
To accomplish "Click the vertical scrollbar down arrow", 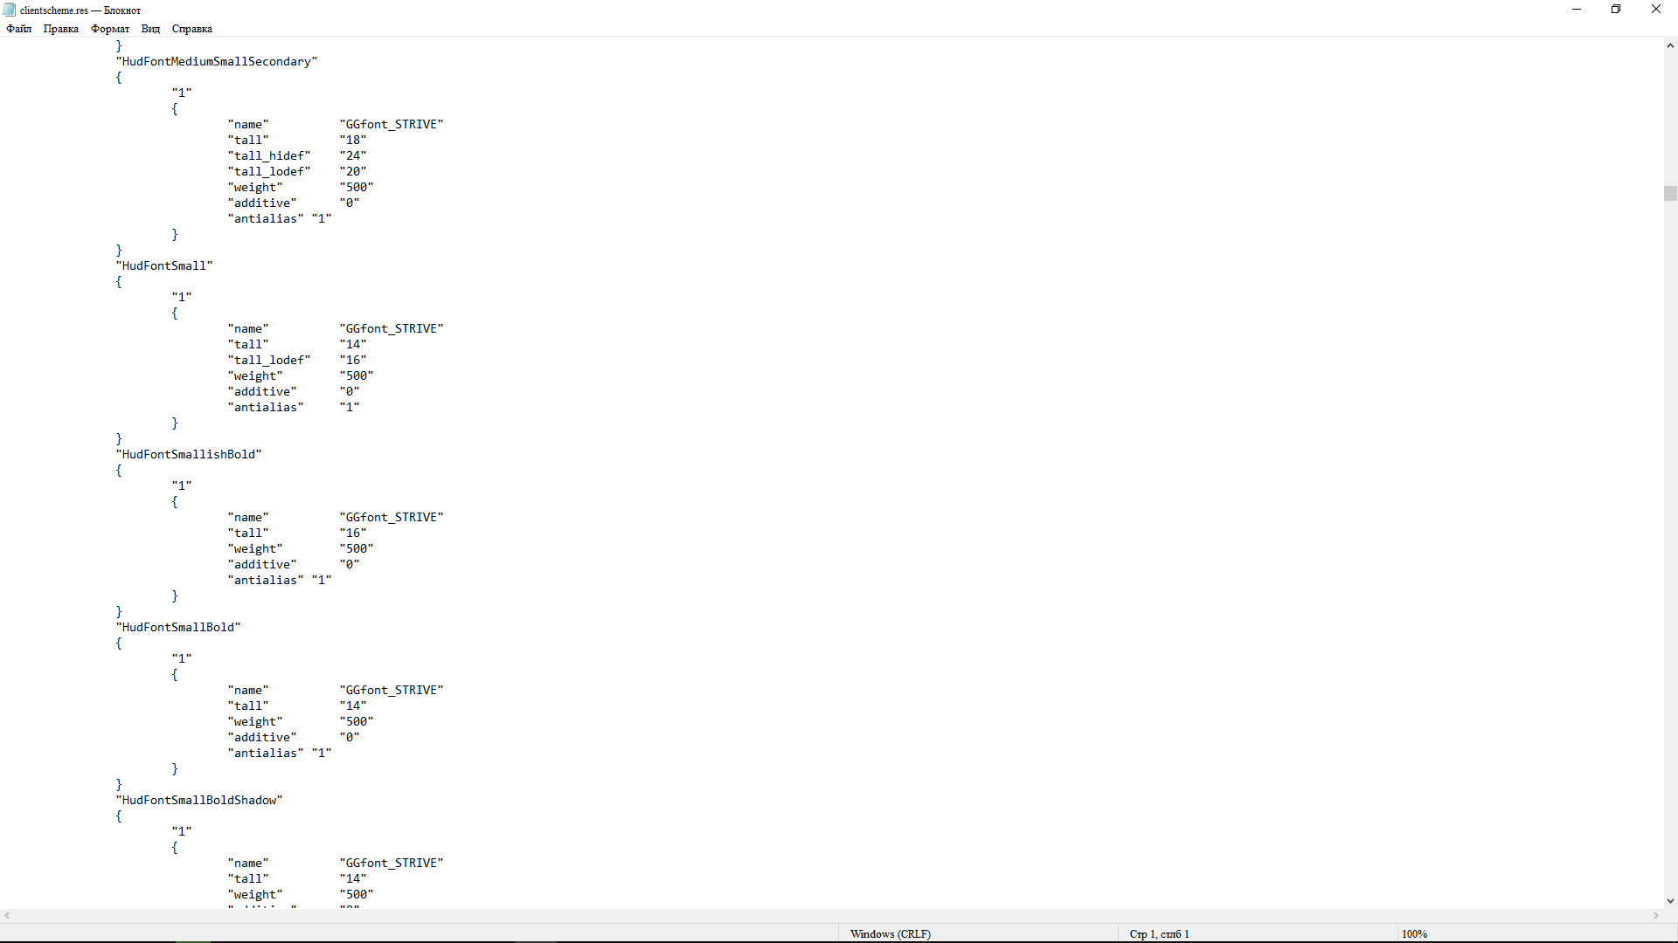I will (x=1669, y=900).
